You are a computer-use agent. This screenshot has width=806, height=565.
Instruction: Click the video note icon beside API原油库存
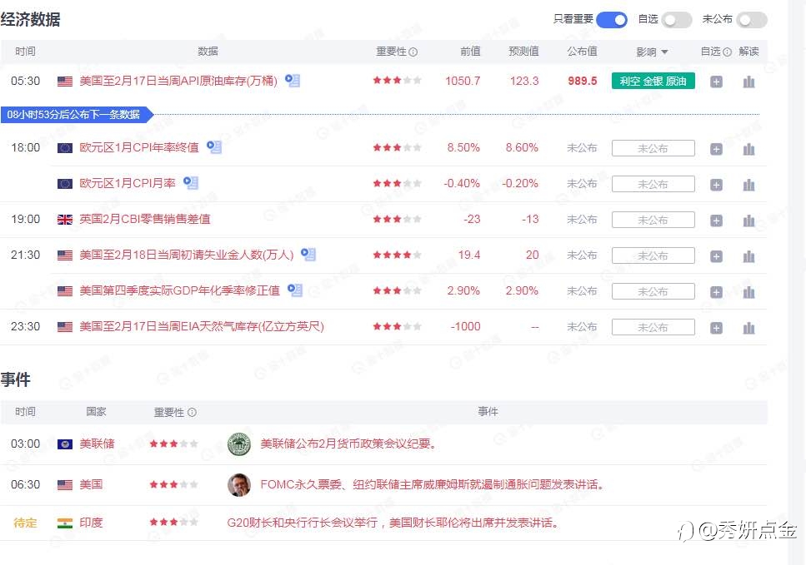(293, 81)
